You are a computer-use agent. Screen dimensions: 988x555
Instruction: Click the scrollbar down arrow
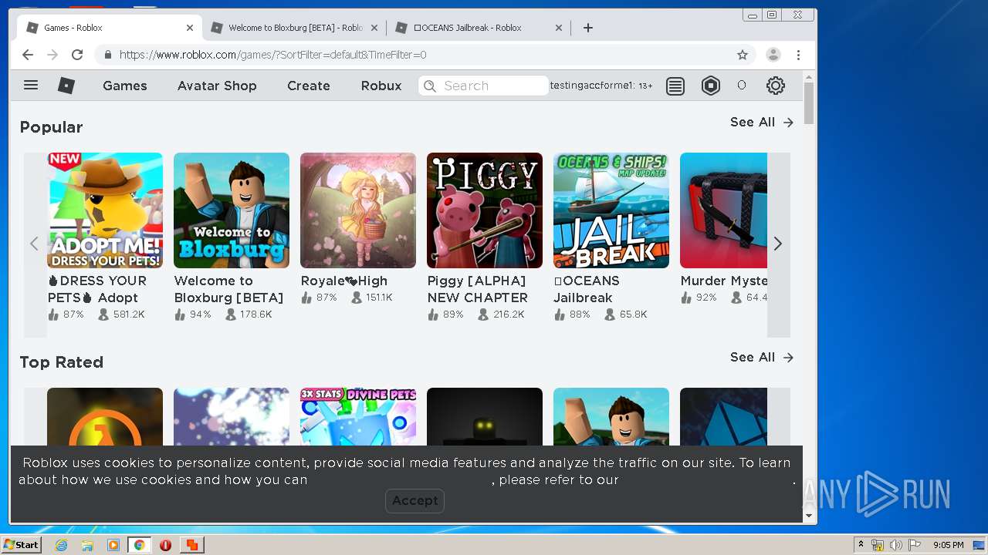coord(809,516)
